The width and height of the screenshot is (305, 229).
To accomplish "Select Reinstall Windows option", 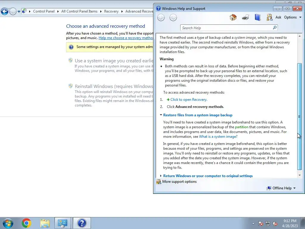I will 114,86.
